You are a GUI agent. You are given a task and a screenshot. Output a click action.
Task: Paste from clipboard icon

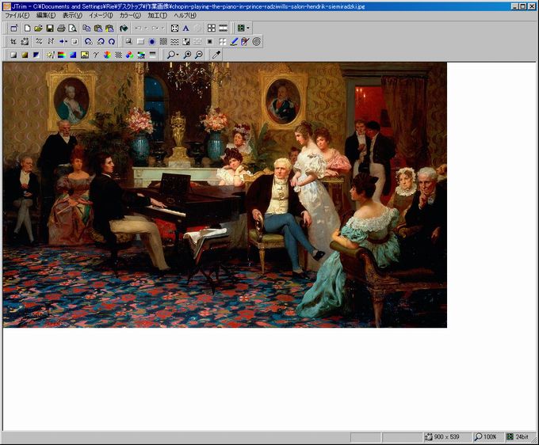click(x=98, y=29)
